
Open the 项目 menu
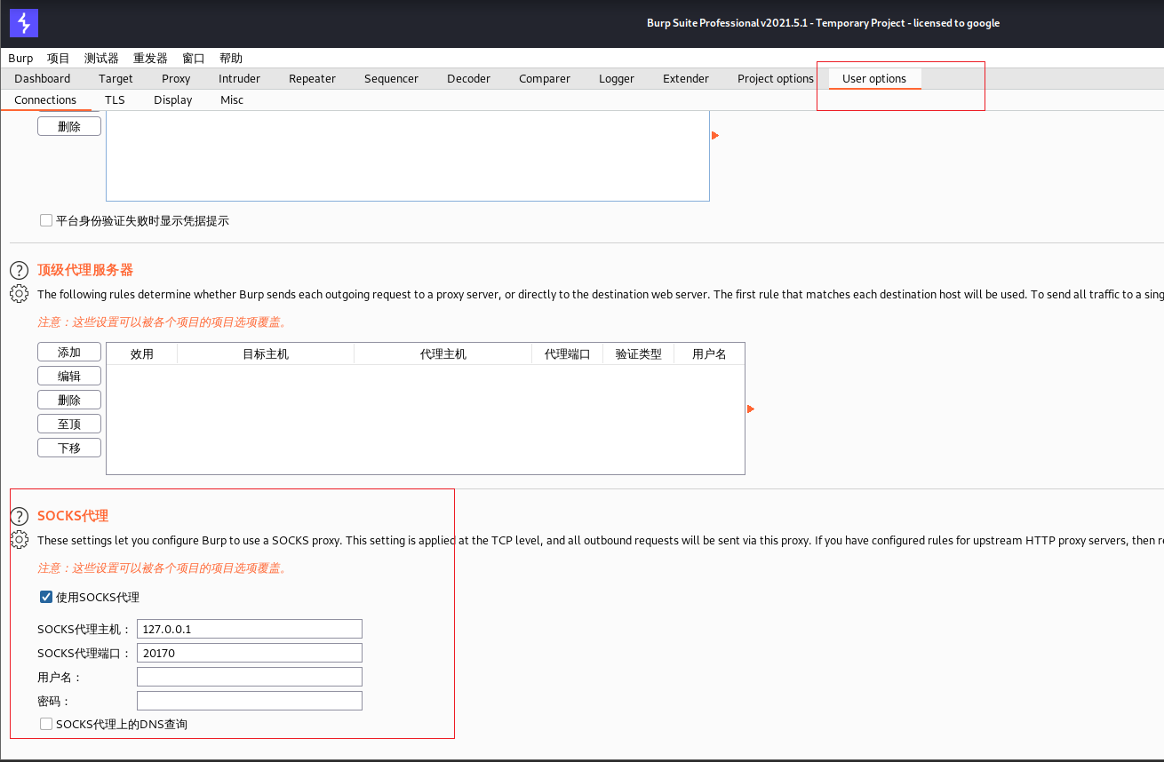click(x=59, y=58)
